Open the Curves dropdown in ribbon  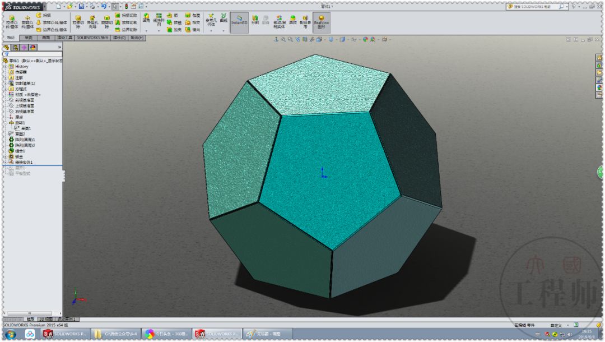[224, 22]
